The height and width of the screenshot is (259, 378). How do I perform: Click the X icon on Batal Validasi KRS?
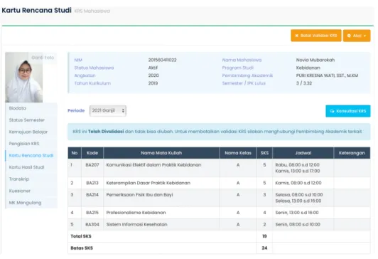[x=297, y=36]
